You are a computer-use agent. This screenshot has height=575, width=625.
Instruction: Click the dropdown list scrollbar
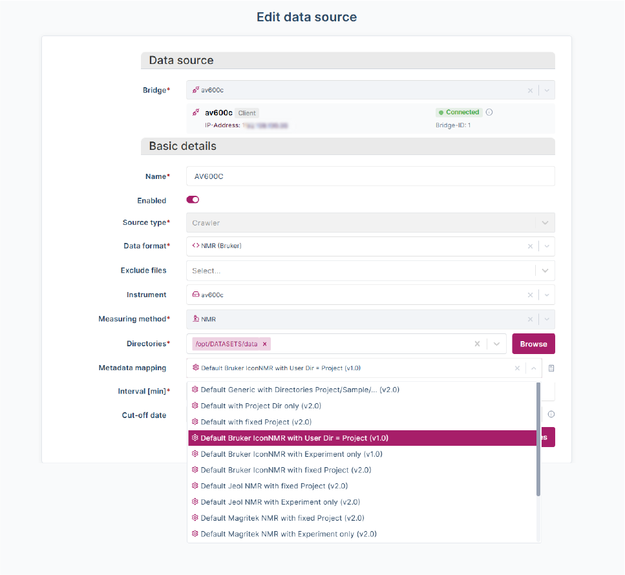[538, 439]
